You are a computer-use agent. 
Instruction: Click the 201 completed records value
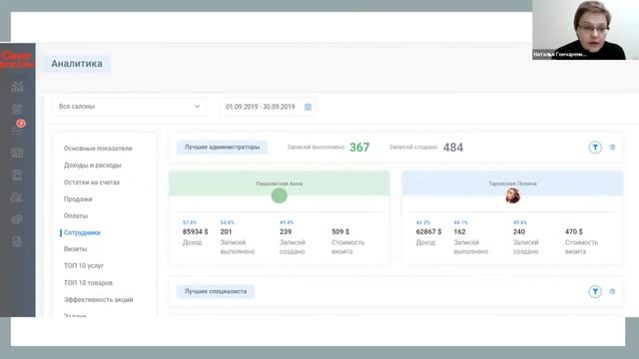click(227, 231)
